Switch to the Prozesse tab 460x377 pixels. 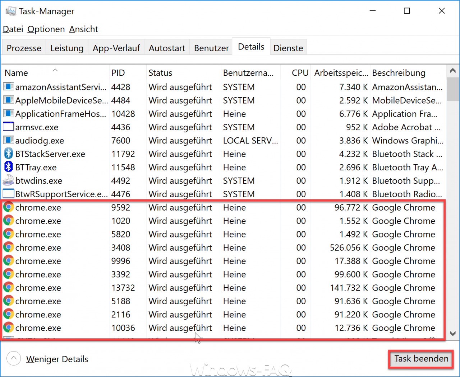24,48
